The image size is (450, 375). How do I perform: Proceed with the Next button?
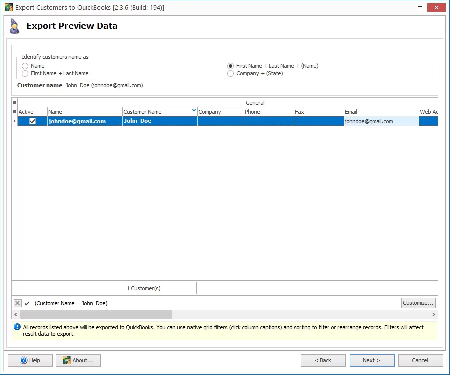coord(372,360)
